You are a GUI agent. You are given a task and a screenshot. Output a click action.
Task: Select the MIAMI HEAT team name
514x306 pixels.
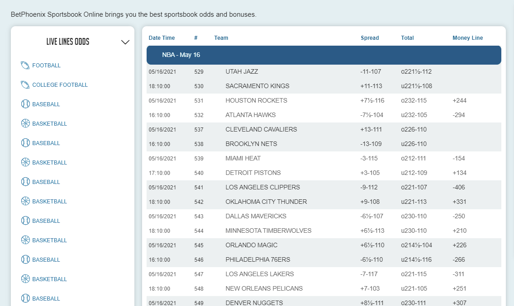[x=243, y=158]
